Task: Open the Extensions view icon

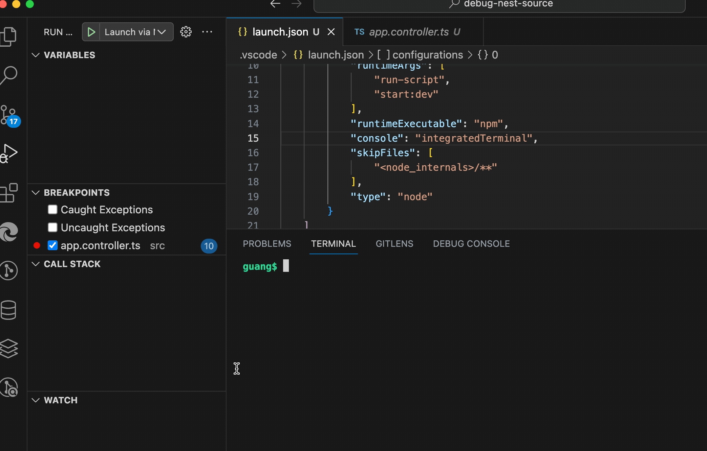Action: pyautogui.click(x=9, y=193)
